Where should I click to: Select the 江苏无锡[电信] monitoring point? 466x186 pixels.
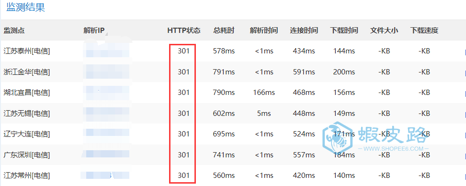pyautogui.click(x=27, y=113)
